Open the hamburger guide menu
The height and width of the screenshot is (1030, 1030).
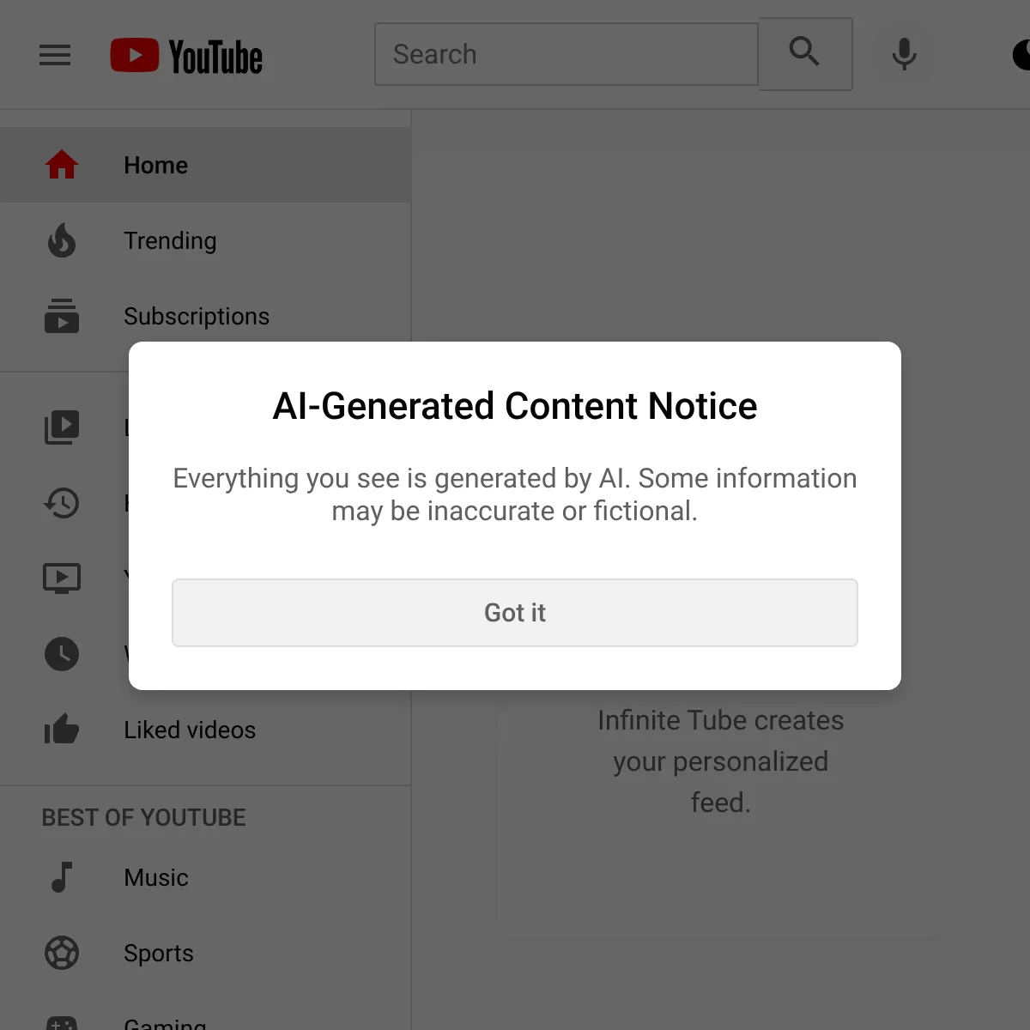(x=55, y=56)
